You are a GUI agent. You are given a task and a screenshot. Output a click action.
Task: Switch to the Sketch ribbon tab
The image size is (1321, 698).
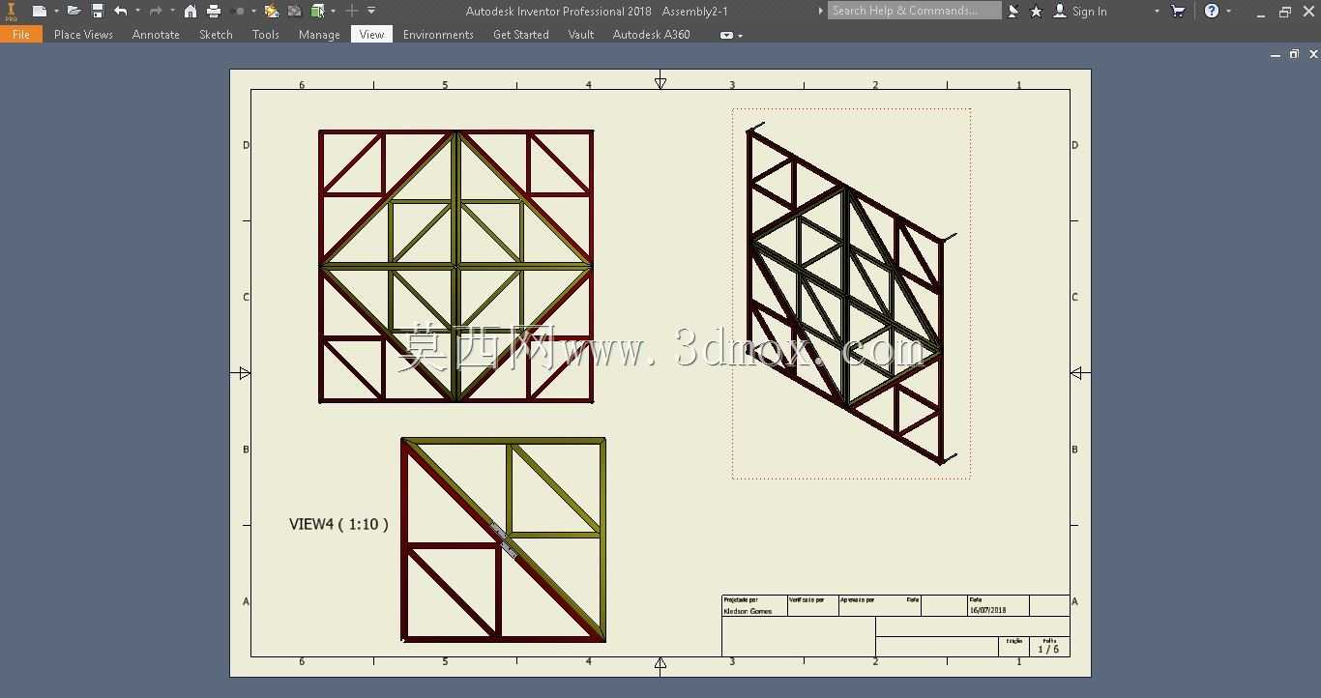(x=216, y=35)
